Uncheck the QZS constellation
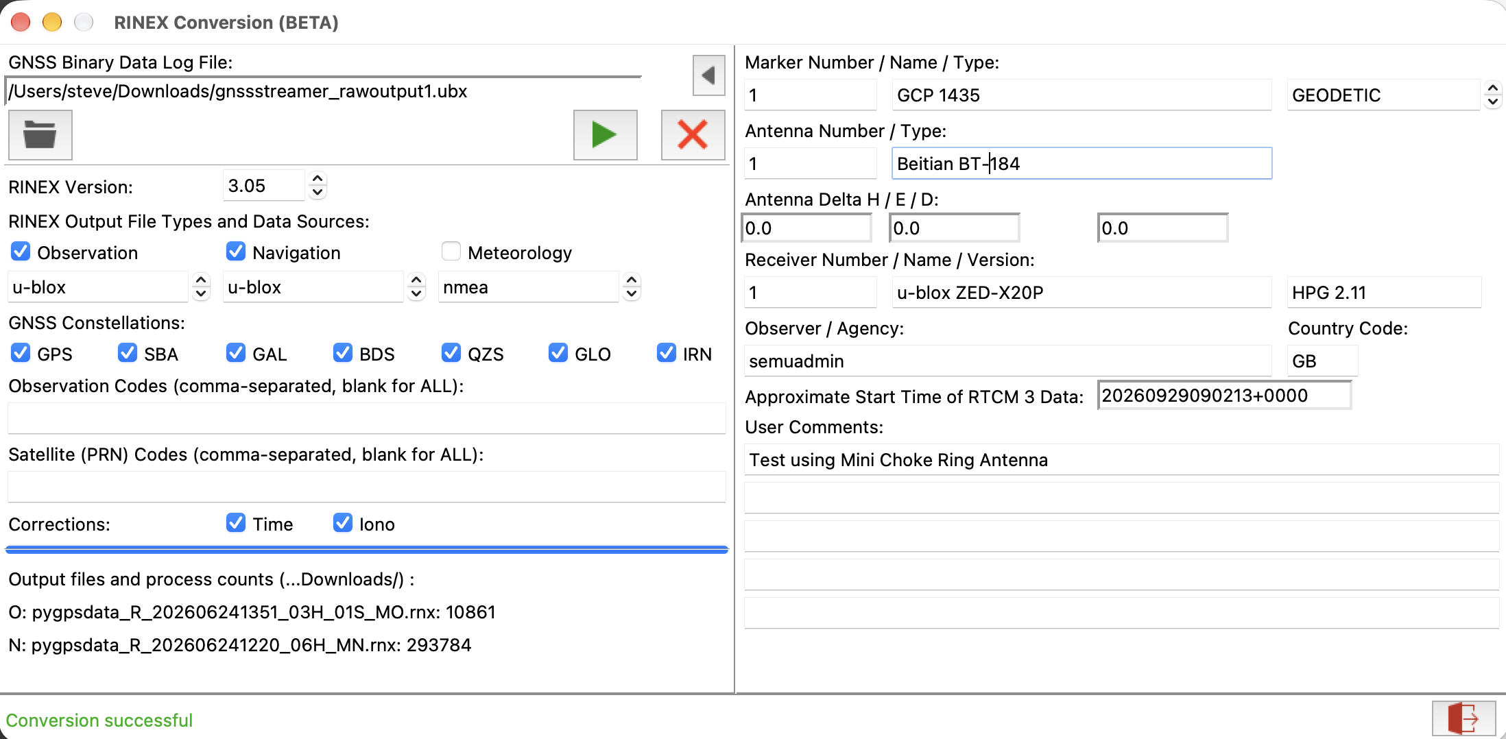Viewport: 1506px width, 739px height. pos(451,353)
